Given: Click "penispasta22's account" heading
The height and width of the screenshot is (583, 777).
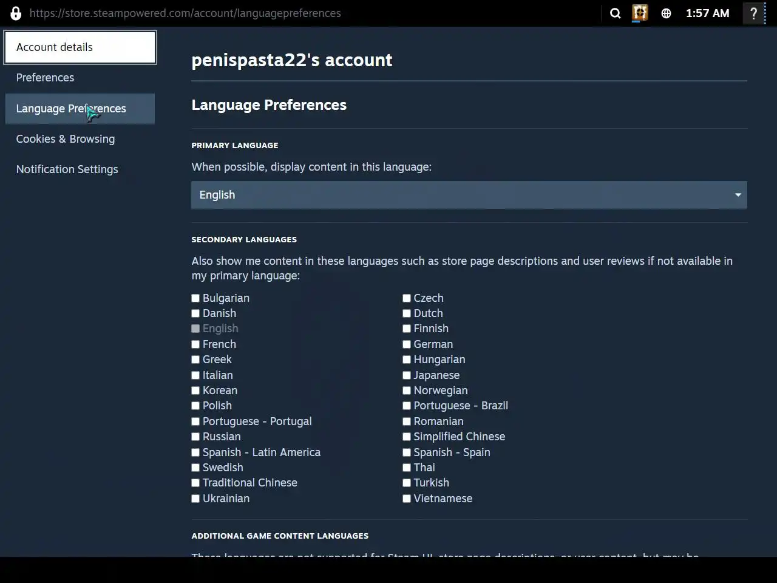Looking at the screenshot, I should (292, 60).
